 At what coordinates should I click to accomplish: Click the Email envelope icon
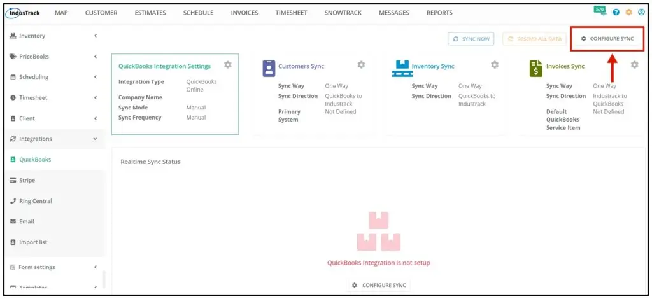tap(13, 222)
